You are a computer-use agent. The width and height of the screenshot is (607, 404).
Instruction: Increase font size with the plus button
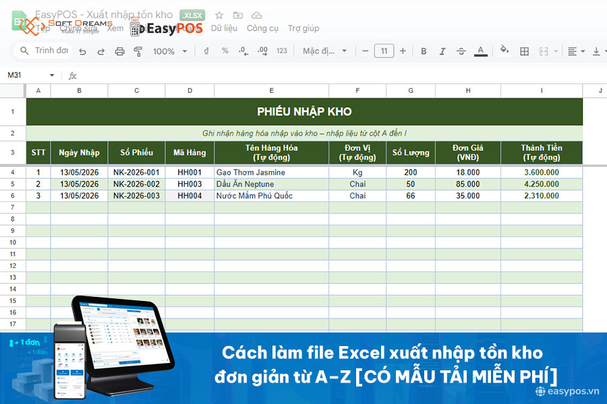(x=403, y=51)
